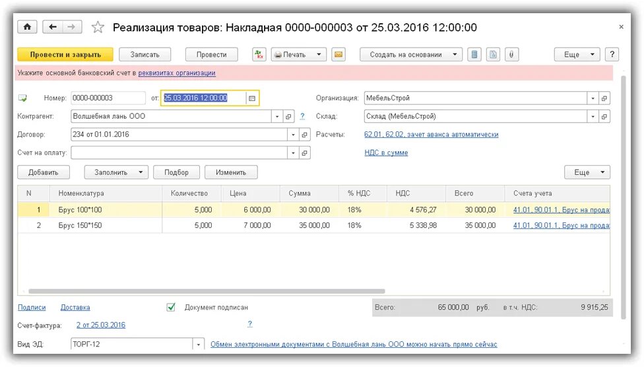Click the Записать button
This screenshot has height=367, width=644.
pos(145,55)
